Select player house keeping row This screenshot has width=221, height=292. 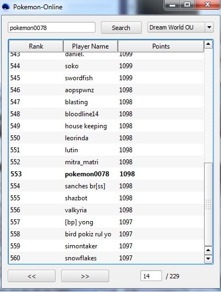[x=106, y=126]
